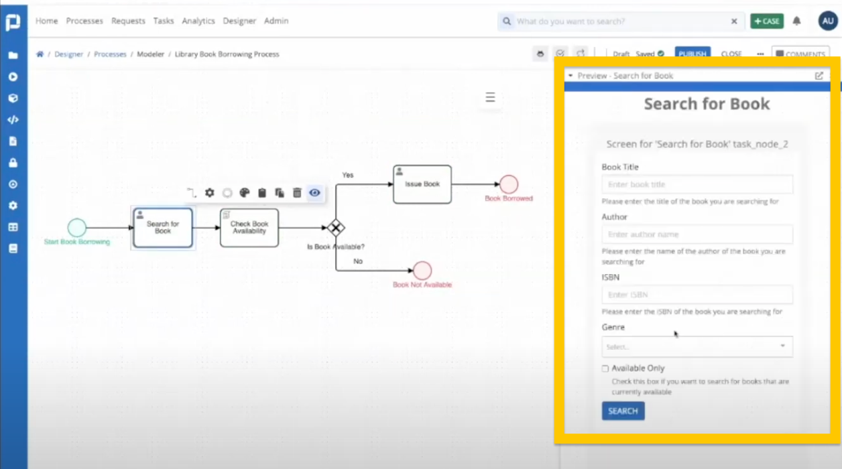Select the sequence flow connector tool
The width and height of the screenshot is (842, 469).
click(x=192, y=193)
